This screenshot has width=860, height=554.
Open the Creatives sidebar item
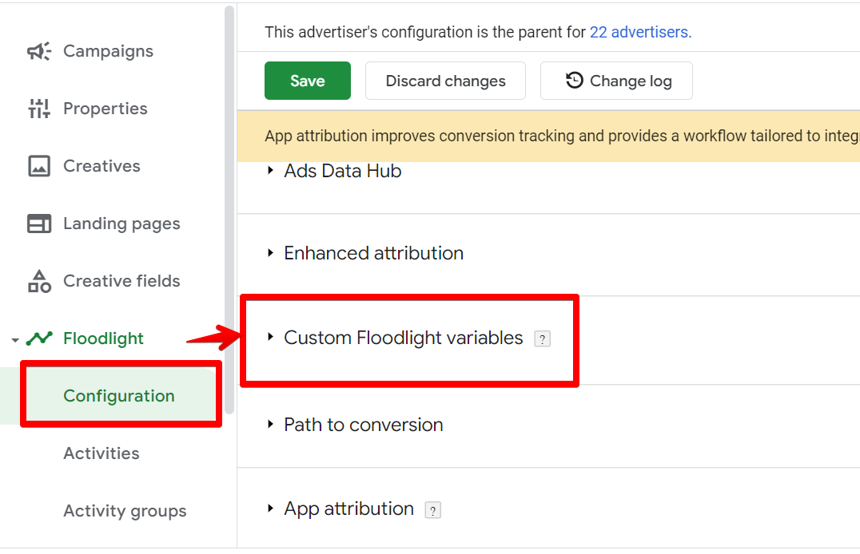tap(102, 166)
